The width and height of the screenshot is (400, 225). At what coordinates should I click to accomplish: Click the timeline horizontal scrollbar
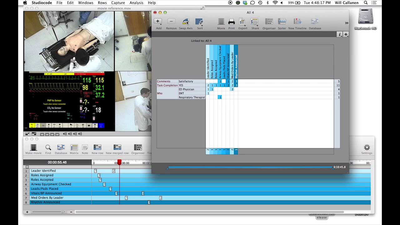pyautogui.click(x=209, y=212)
